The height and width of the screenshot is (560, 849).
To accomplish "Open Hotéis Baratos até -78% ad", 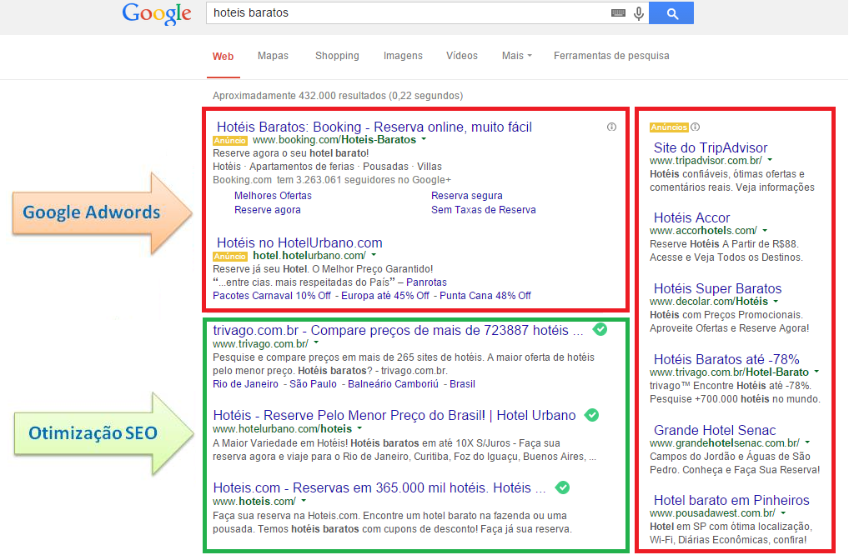I will point(726,359).
